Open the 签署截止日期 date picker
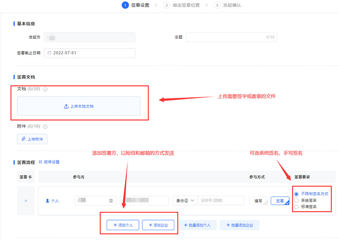Screen dimensions: 339x240 (x=90, y=53)
